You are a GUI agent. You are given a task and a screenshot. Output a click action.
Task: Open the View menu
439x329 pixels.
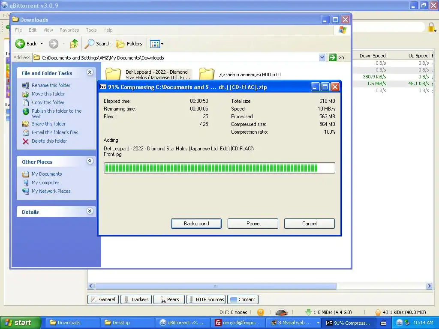(48, 30)
